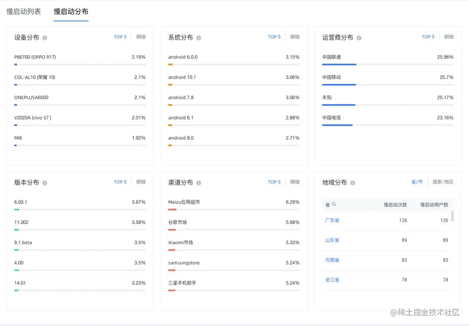Click the 地域分布 table scrollbar
This screenshot has height=326, width=469.
click(453, 216)
